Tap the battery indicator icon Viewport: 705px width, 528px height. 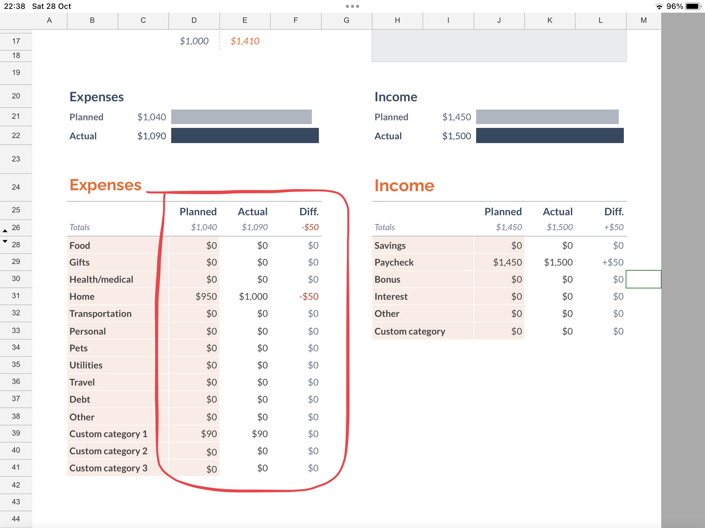point(693,6)
